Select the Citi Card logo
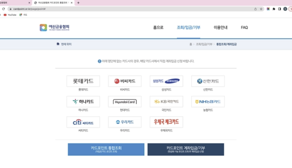 [x=83, y=122]
